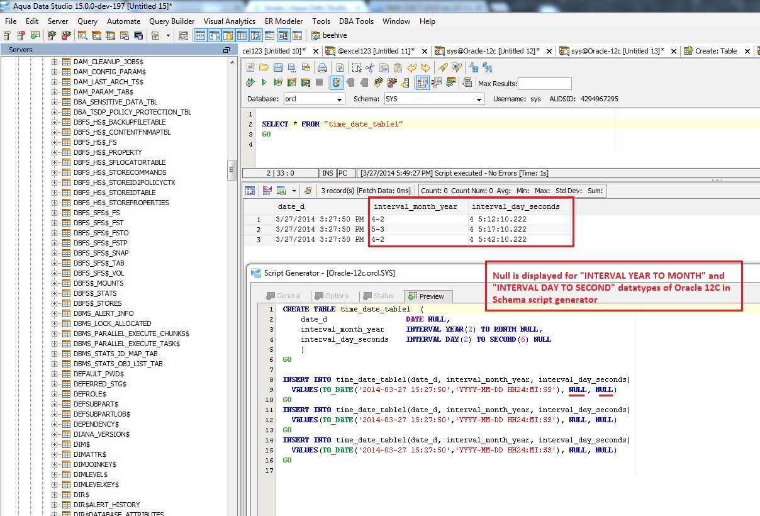Viewport: 760px width, 516px height.
Task: Click the Open folder icon in editor toolbar
Action: pos(264,68)
